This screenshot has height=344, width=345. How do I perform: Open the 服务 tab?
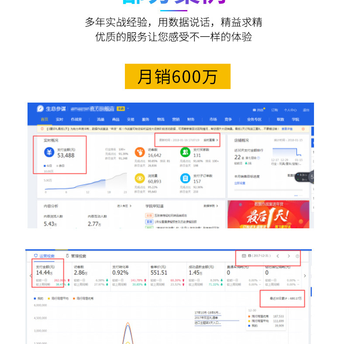point(146,119)
